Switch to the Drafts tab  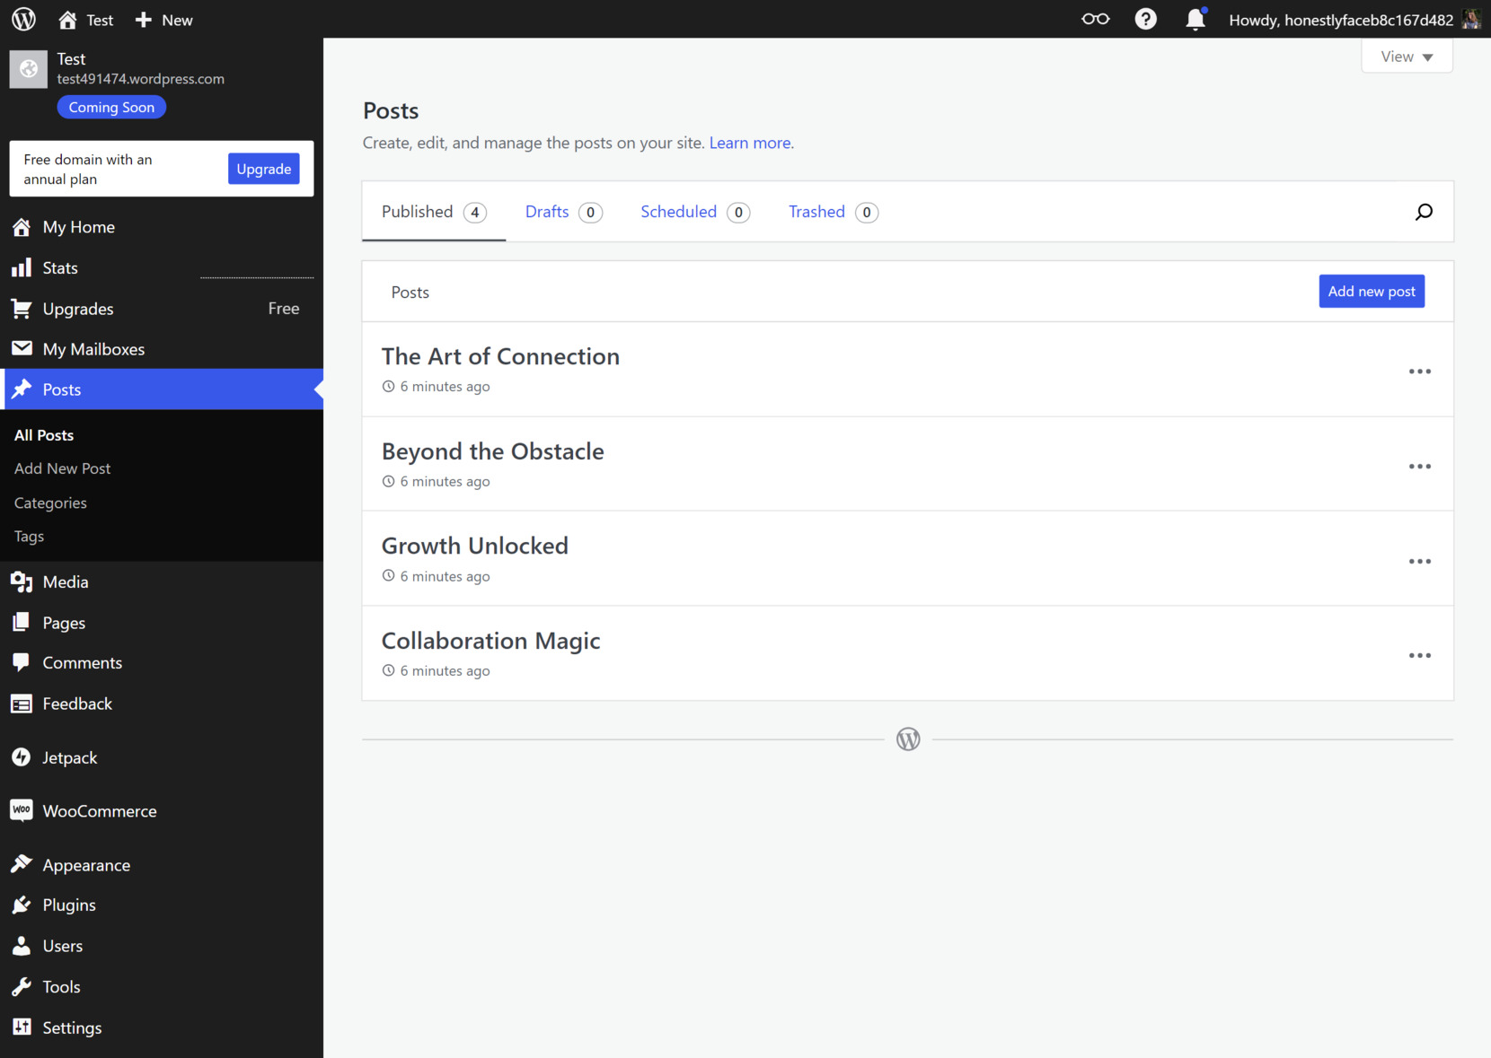click(x=547, y=212)
